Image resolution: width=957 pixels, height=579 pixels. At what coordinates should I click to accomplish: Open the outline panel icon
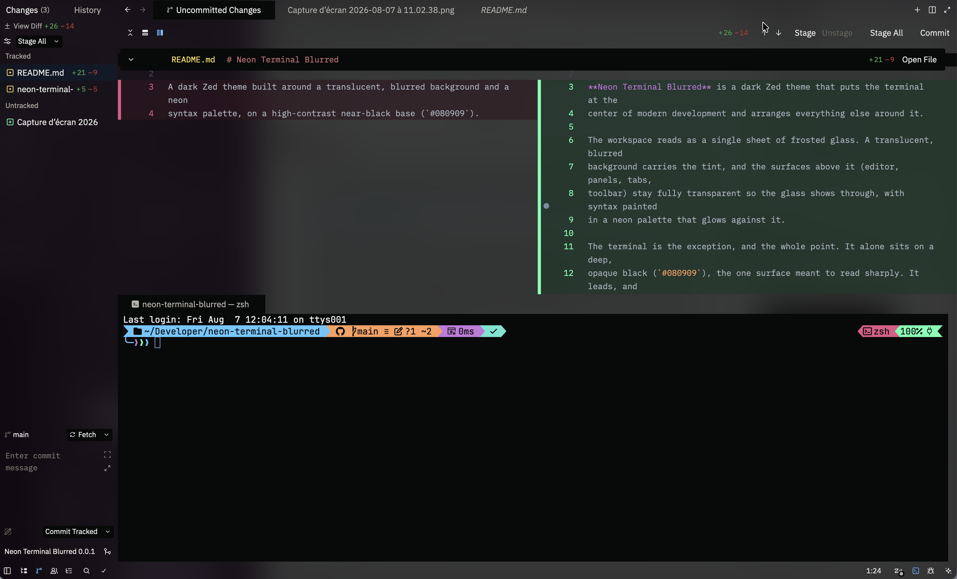pos(69,570)
